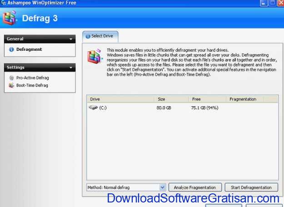Select the (C:) drive row
Viewport: 284px width, 207px height.
pyautogui.click(x=182, y=108)
